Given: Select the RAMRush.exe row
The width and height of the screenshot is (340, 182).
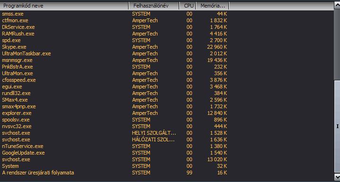Looking at the screenshot, I should [x=166, y=34].
